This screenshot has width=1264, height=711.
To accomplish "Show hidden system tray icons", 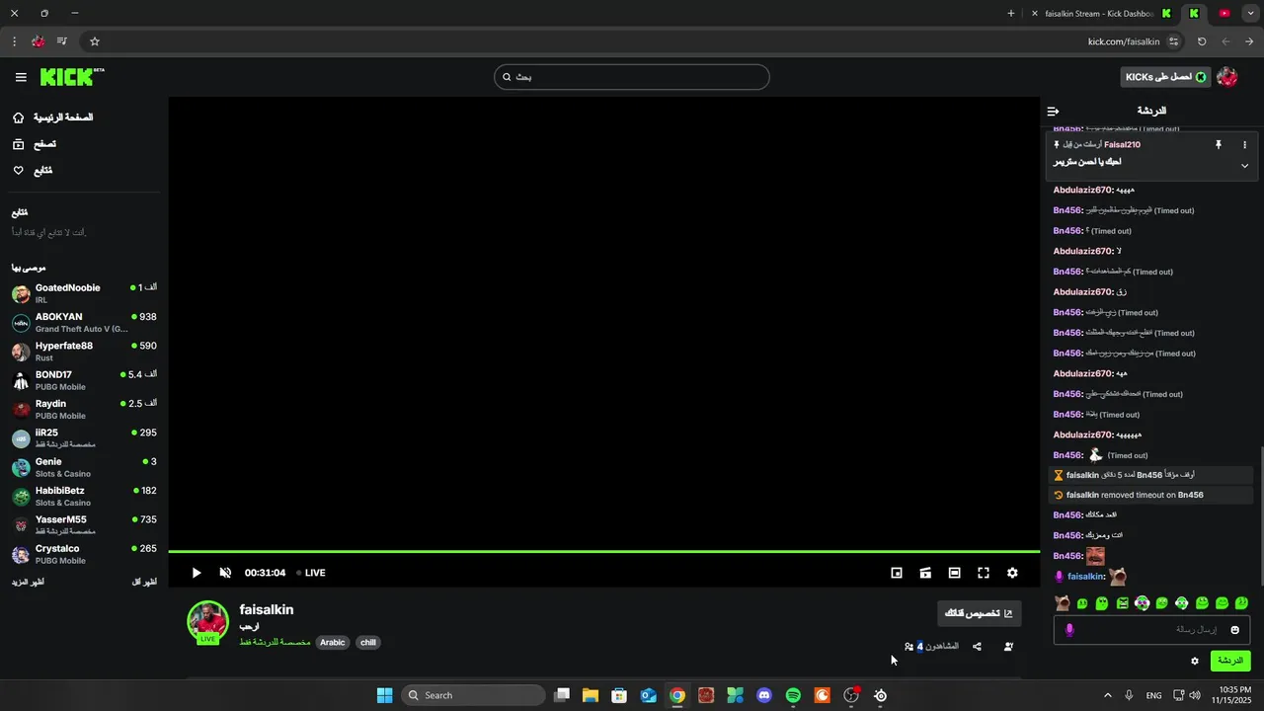I will pyautogui.click(x=1107, y=696).
